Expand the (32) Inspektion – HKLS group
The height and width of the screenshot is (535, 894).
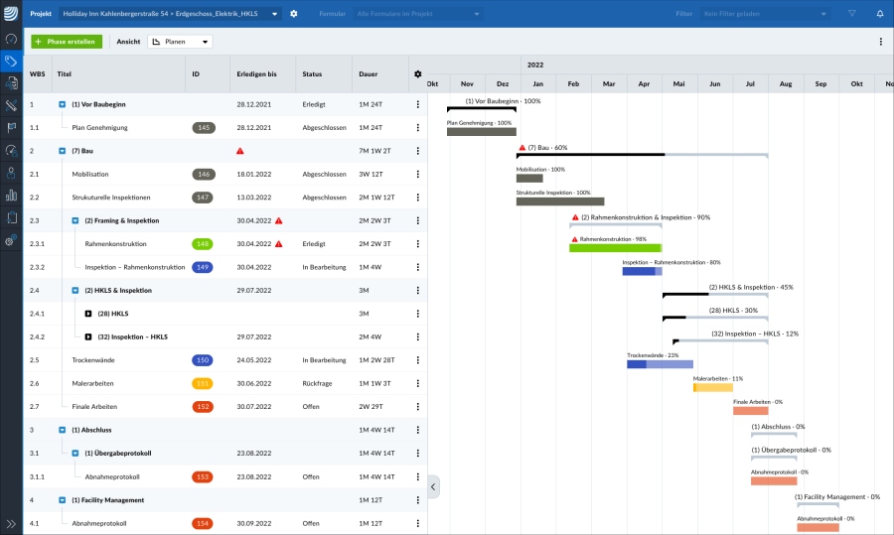coord(88,336)
